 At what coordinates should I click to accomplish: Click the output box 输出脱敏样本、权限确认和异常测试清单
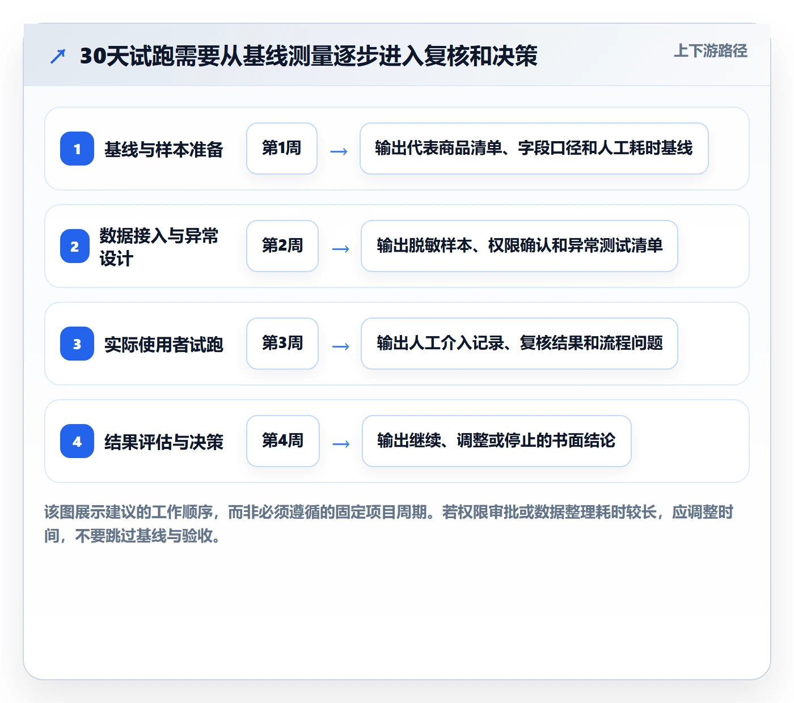coord(520,246)
